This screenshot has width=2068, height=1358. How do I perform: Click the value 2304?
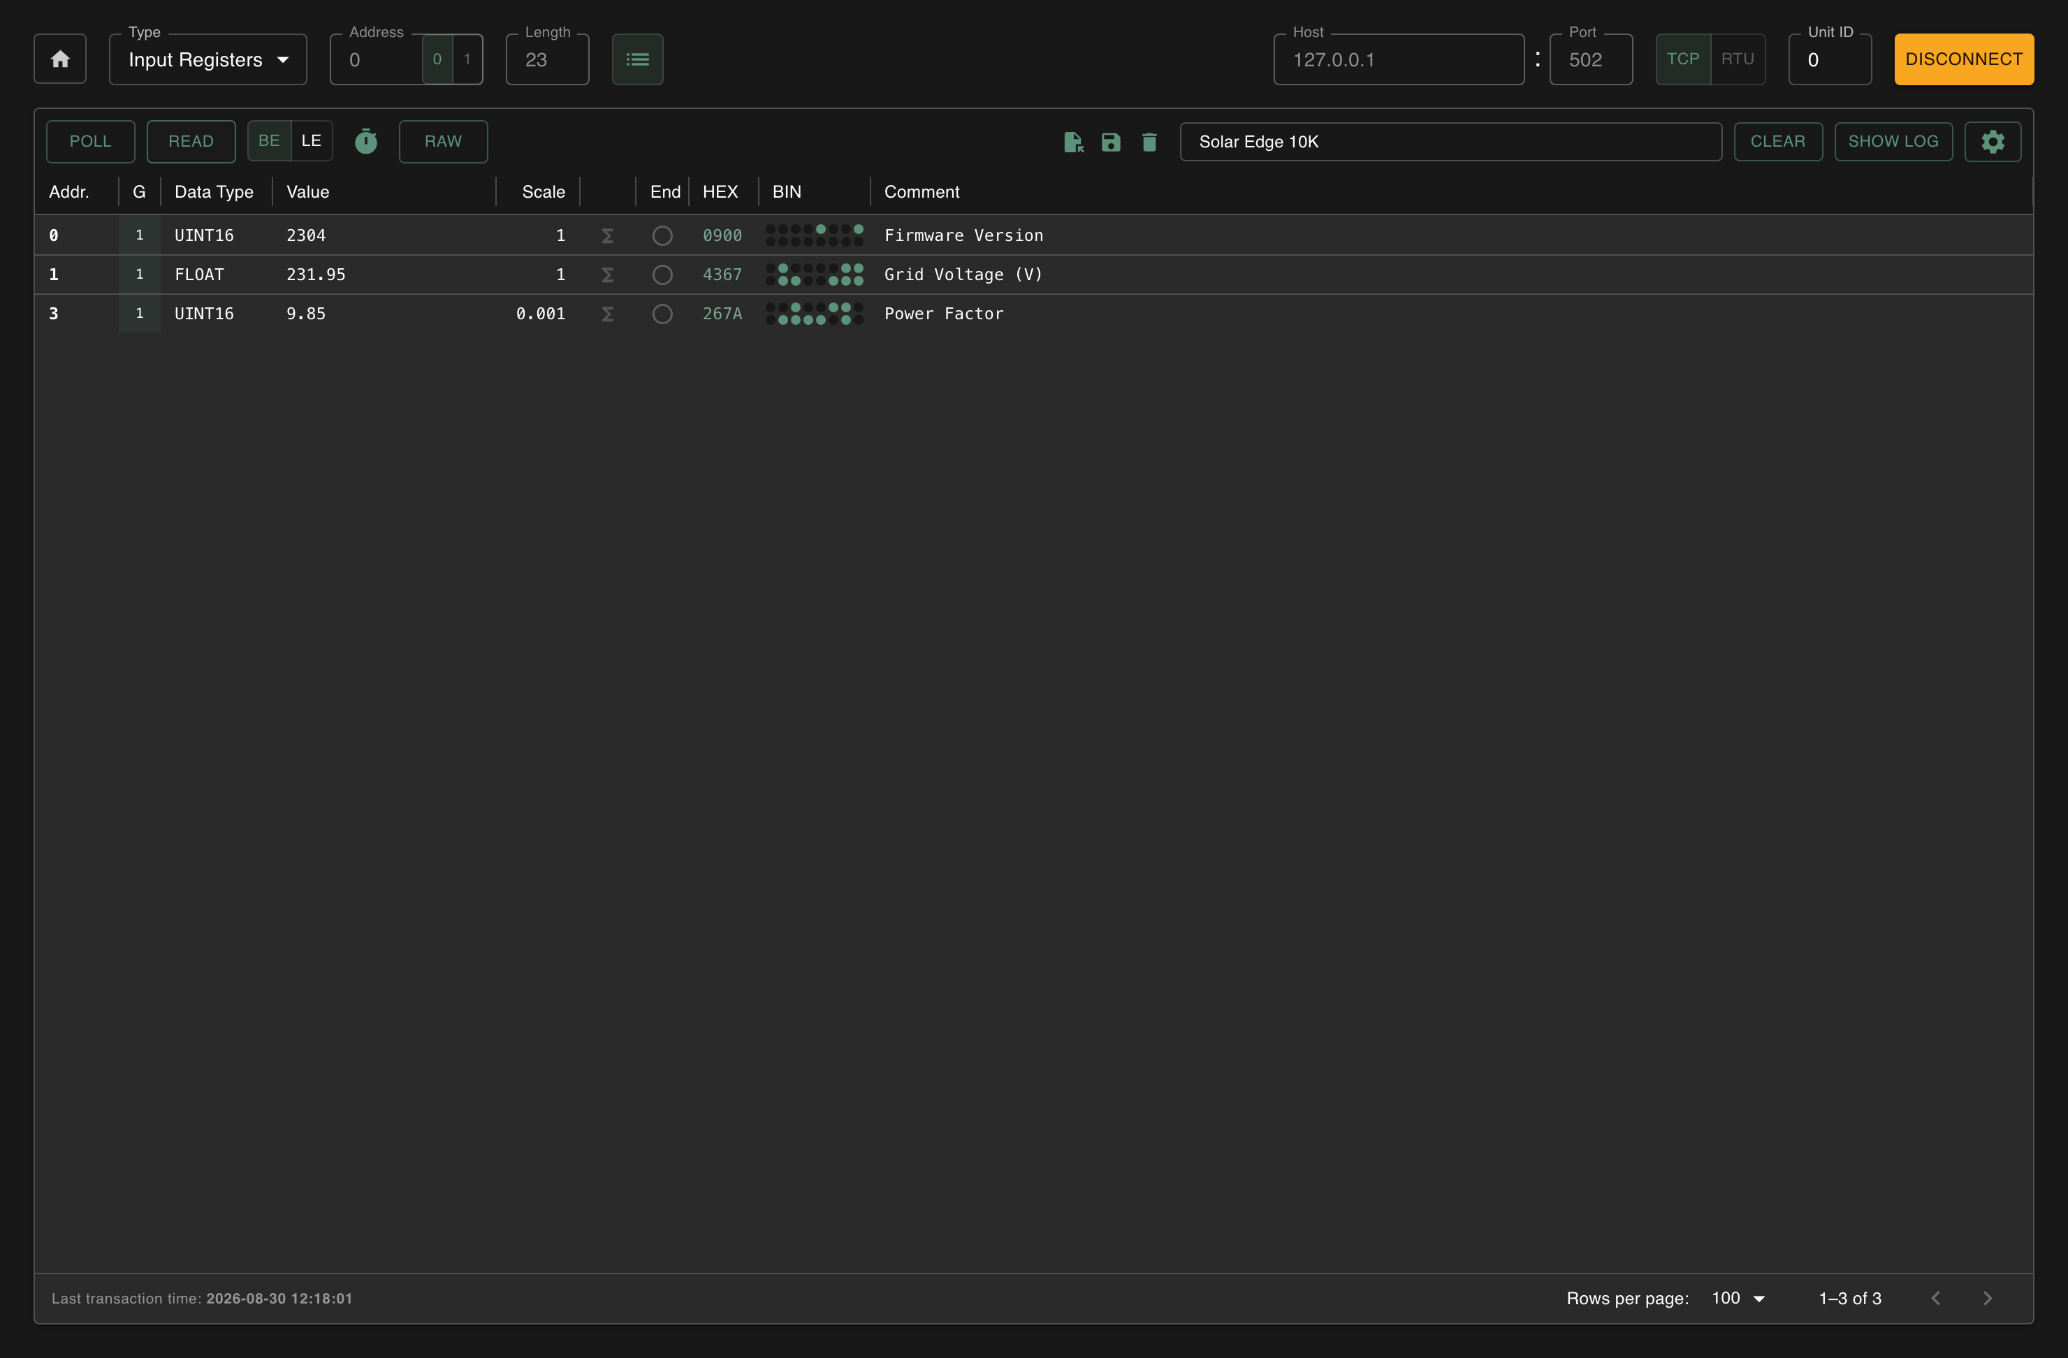[306, 235]
